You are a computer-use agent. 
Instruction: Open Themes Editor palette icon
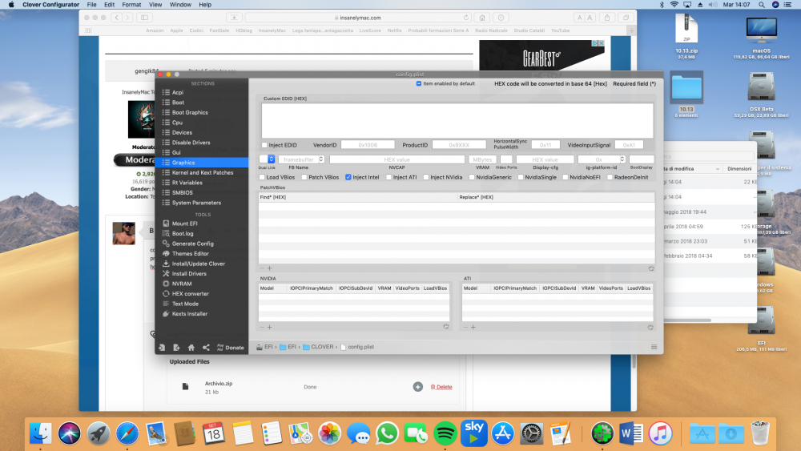pyautogui.click(x=166, y=253)
